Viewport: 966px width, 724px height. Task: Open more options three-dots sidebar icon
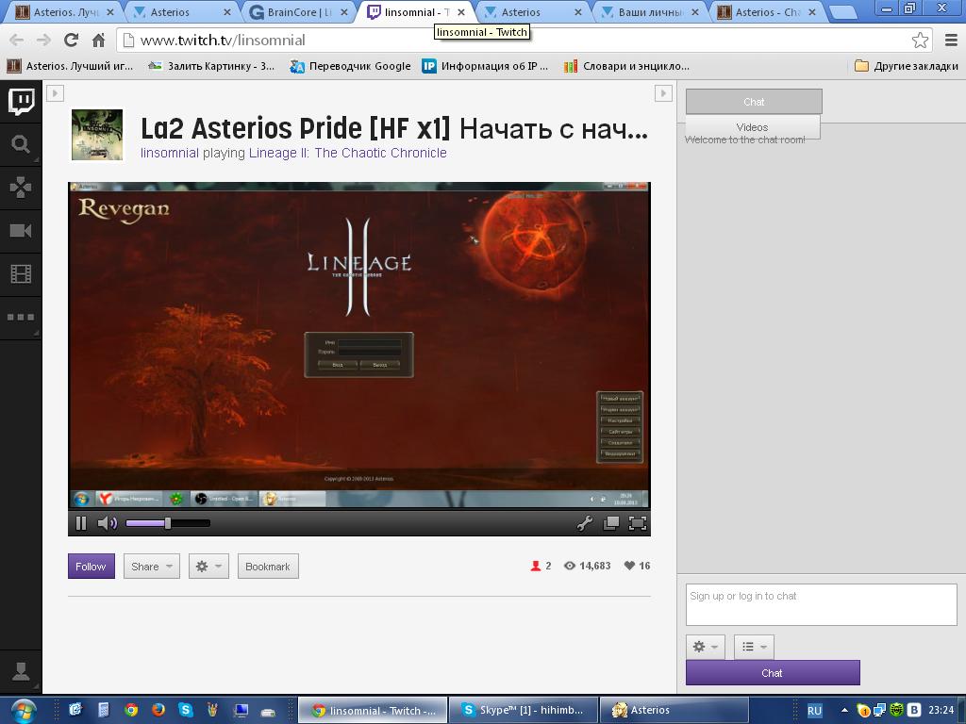[21, 317]
